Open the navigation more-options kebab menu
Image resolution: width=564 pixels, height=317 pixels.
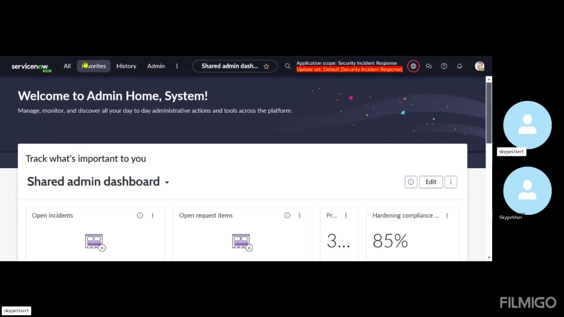(177, 66)
